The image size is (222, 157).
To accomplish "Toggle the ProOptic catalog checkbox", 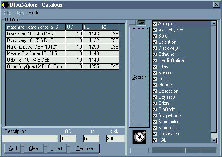I will pyautogui.click(x=155, y=109).
